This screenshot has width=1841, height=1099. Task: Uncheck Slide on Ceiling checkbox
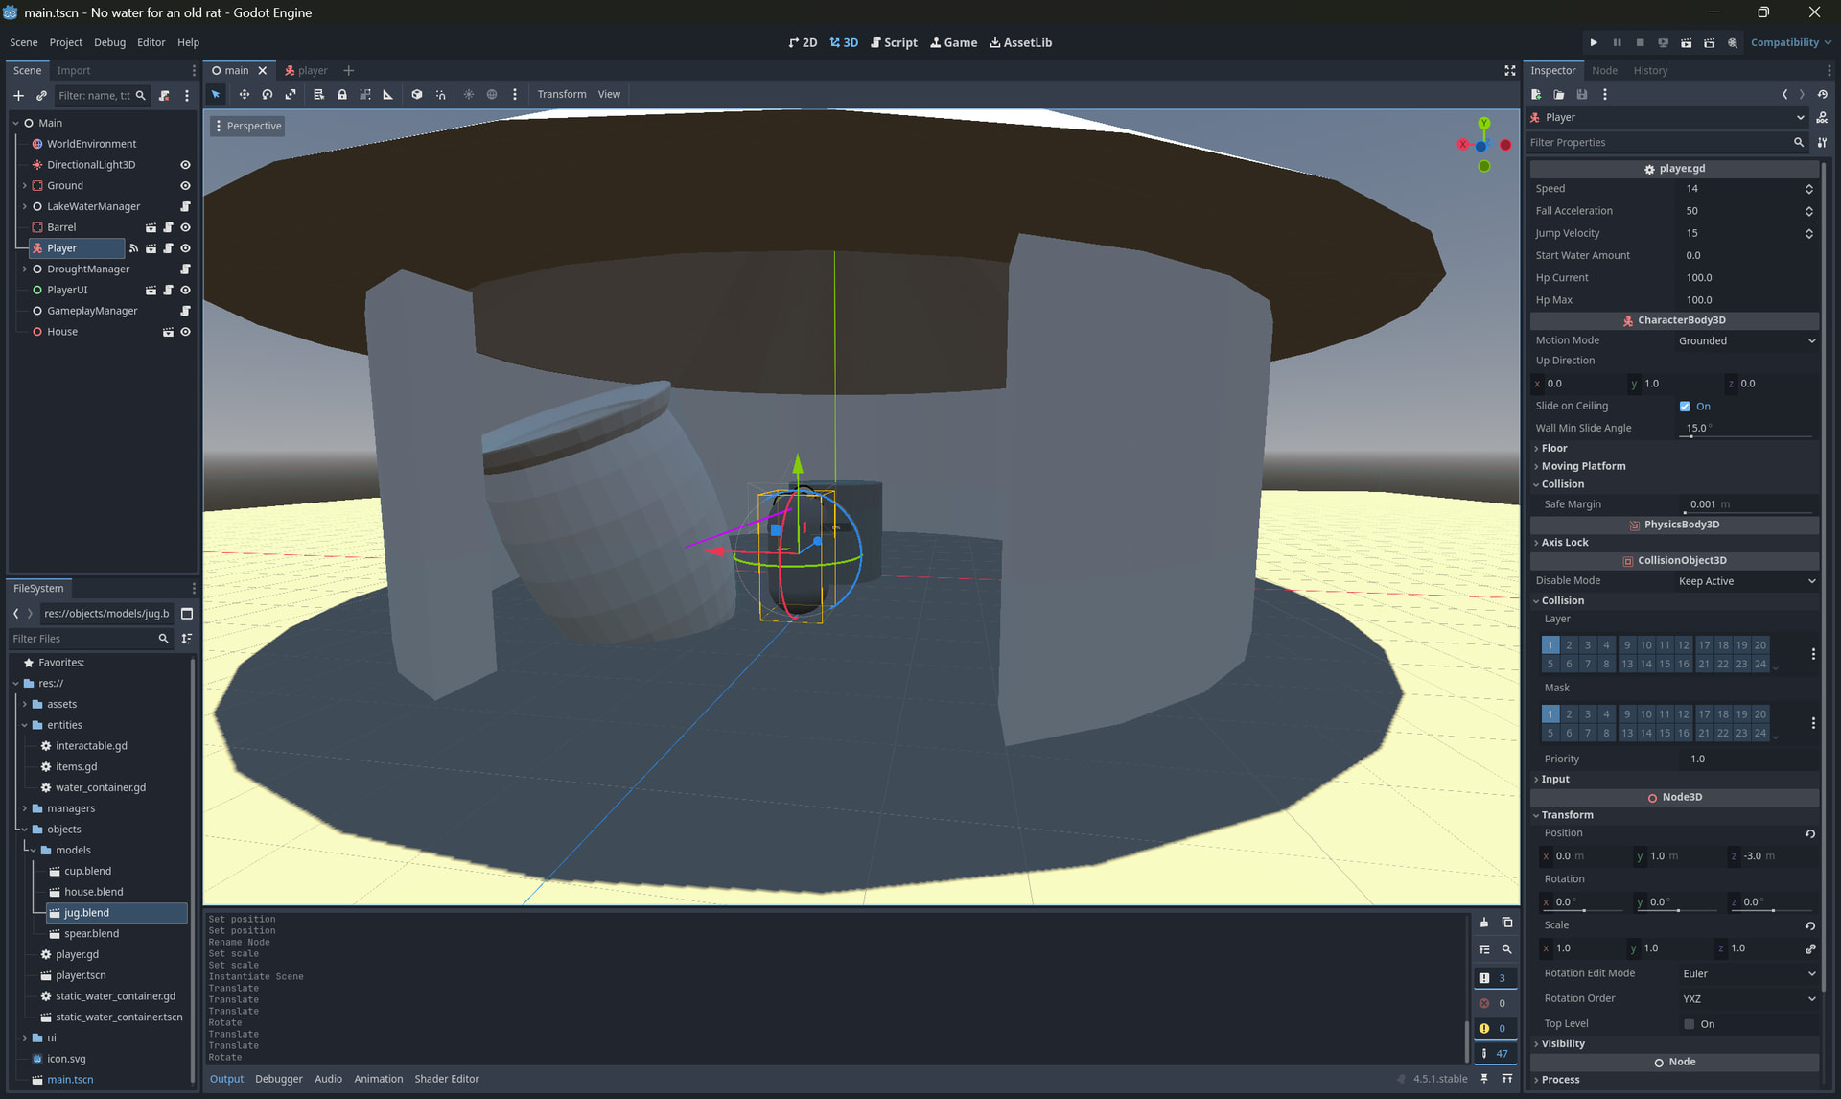point(1685,407)
